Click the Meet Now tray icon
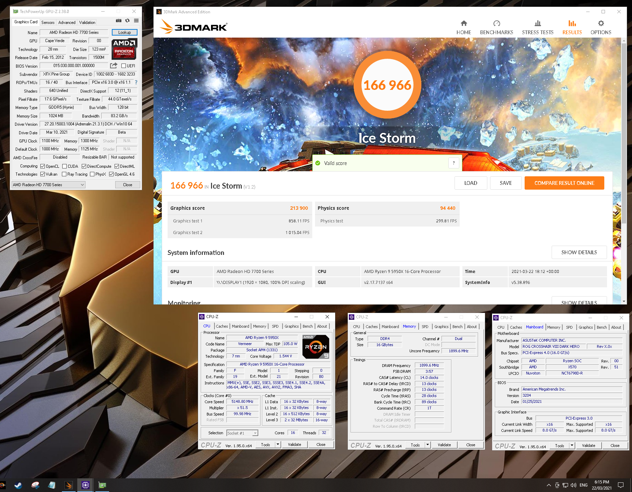Screen dimensions: 632x492 [557, 485]
